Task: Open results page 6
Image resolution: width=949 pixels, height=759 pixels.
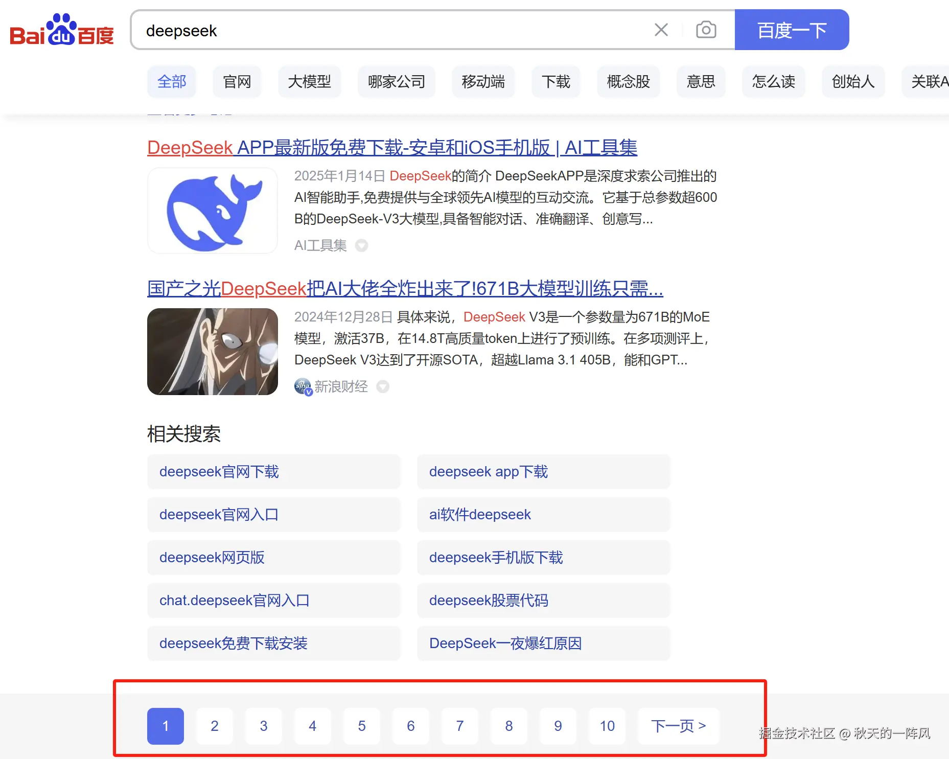Action: (411, 726)
